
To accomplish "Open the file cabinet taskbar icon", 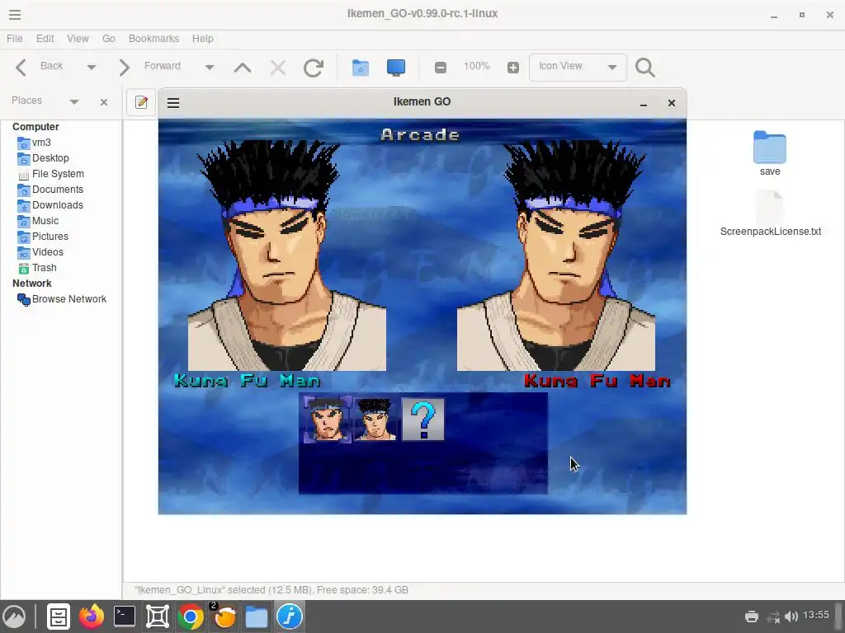I will tap(59, 617).
